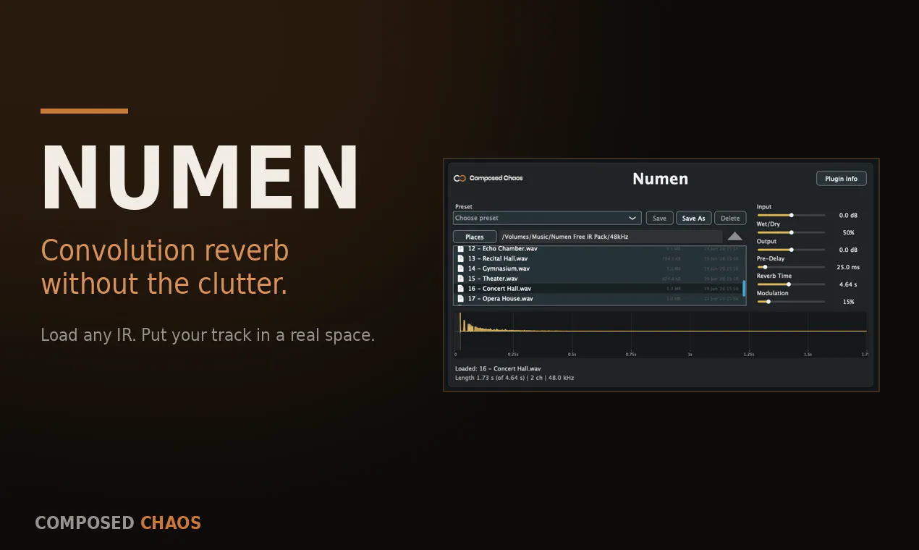919x550 pixels.
Task: Select 17 – Opera House.wav file
Action: [x=599, y=298]
